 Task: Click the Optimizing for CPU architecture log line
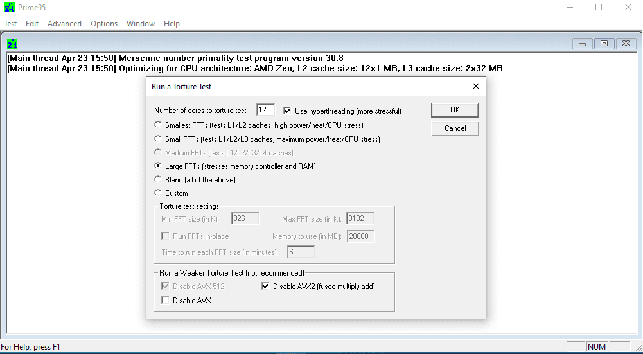coord(255,69)
